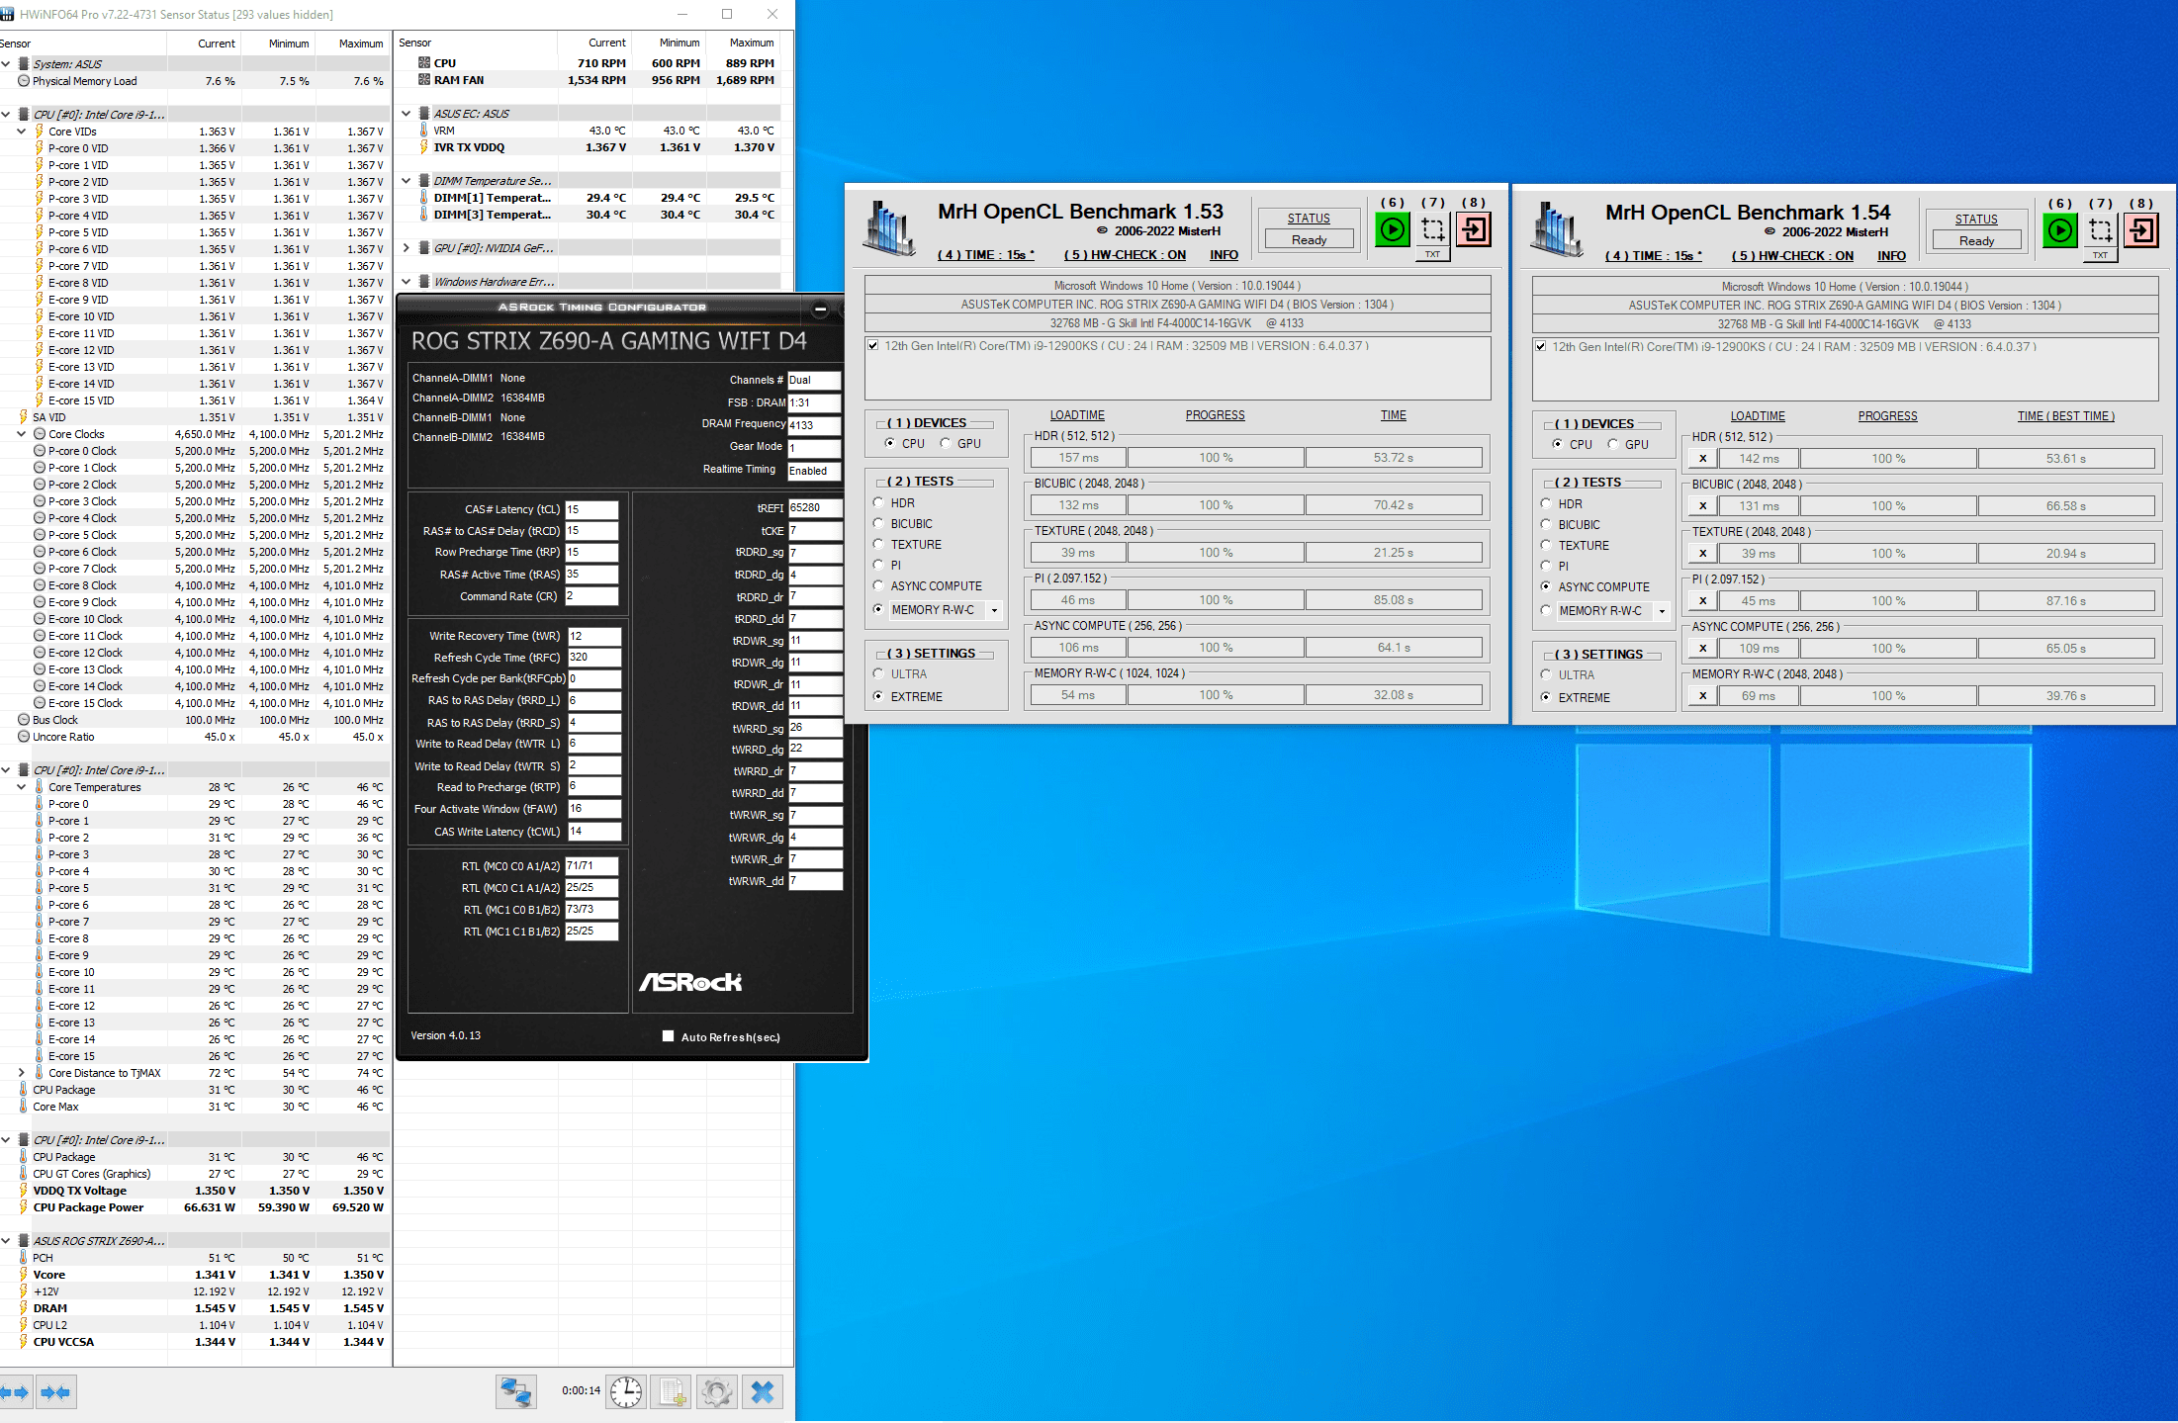Click (5) HW-CHECK : ON in Benchmark 1.54
The image size is (2178, 1423).
[x=1792, y=256]
